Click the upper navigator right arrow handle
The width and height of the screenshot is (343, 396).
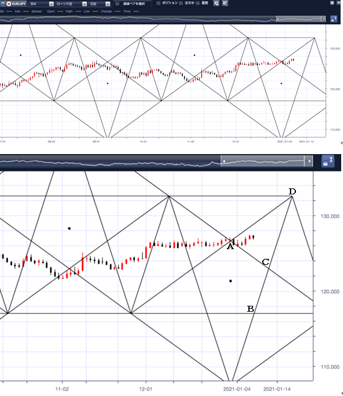[x=324, y=19]
